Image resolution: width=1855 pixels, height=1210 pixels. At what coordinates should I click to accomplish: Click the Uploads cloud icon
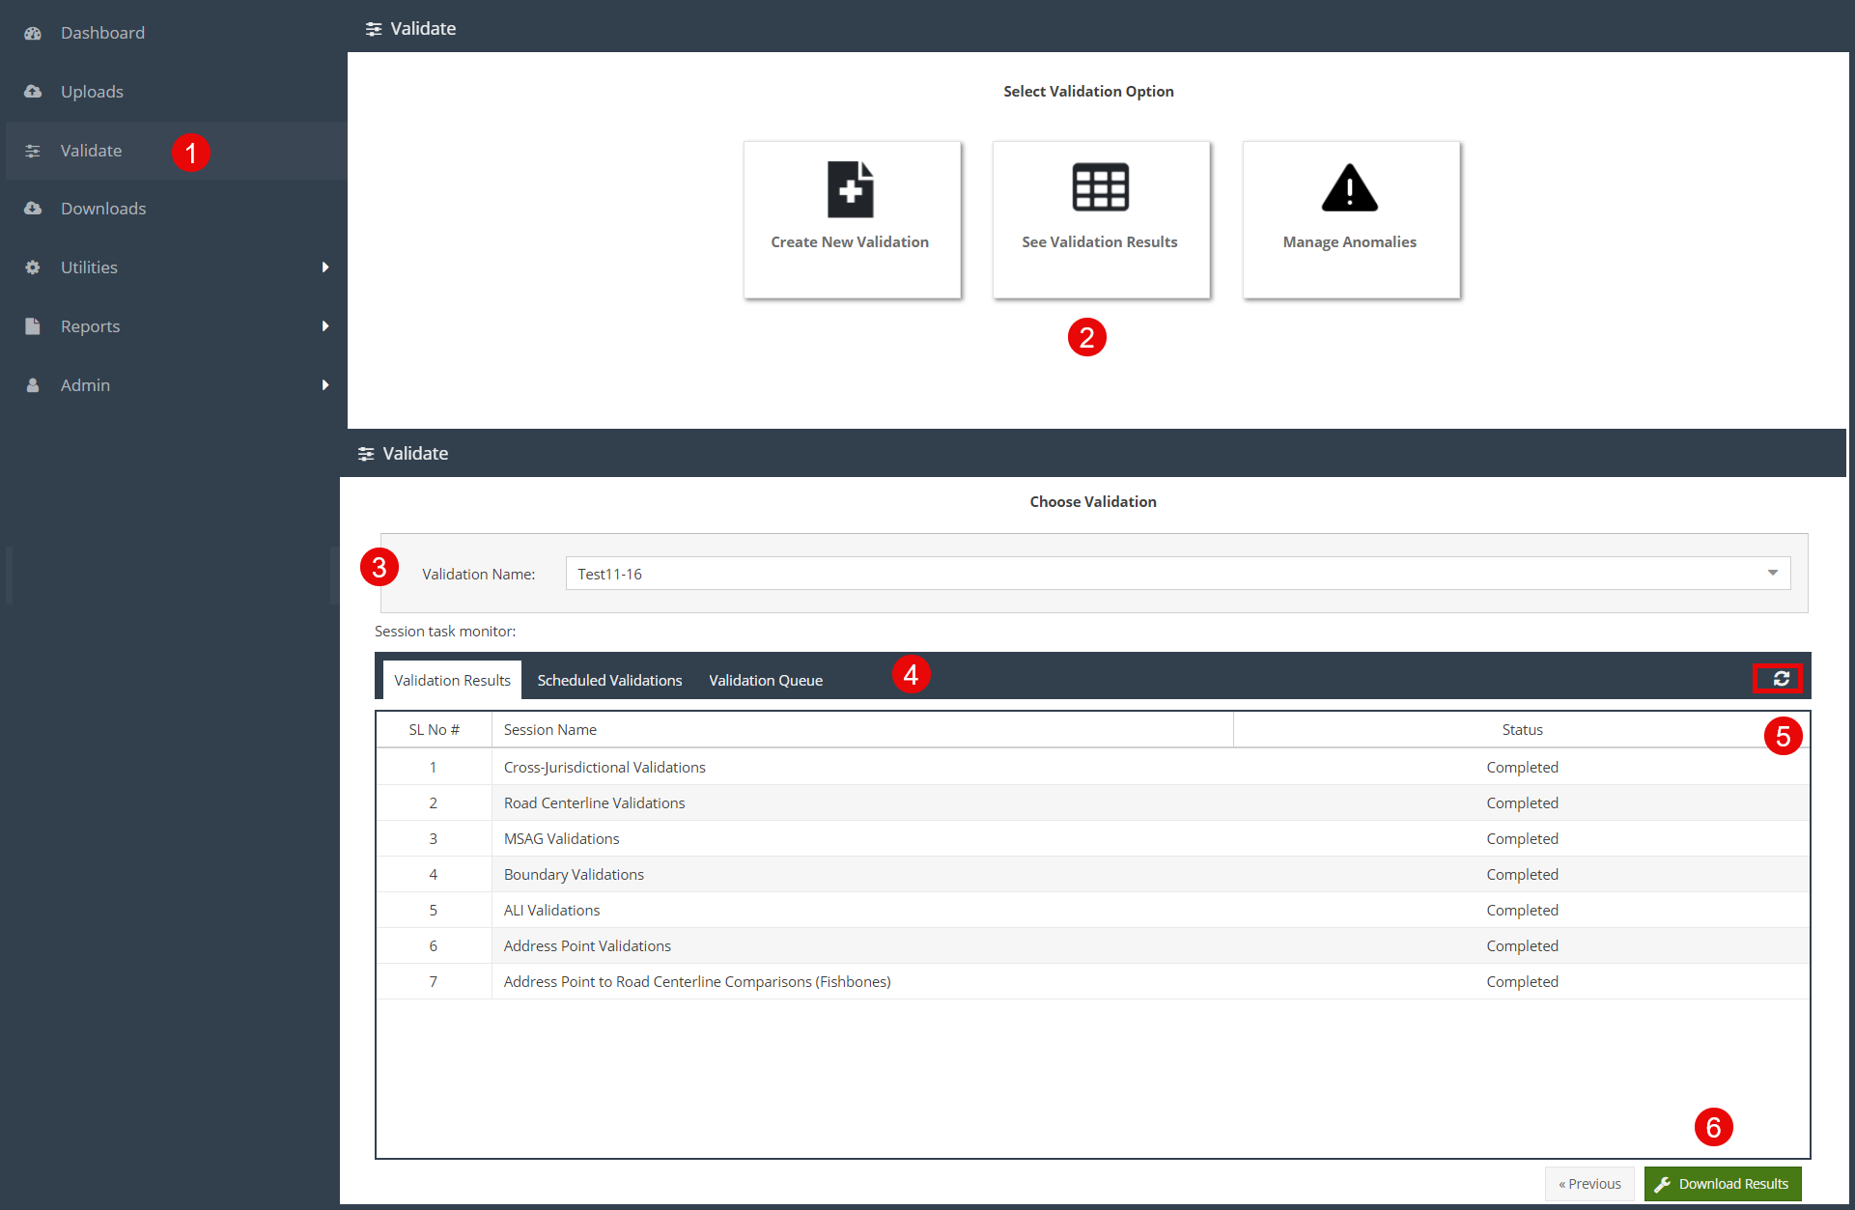[33, 92]
